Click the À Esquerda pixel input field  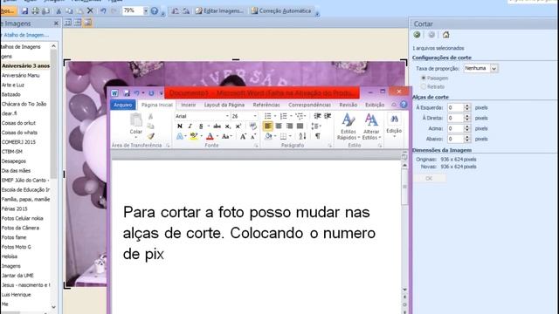pos(456,107)
